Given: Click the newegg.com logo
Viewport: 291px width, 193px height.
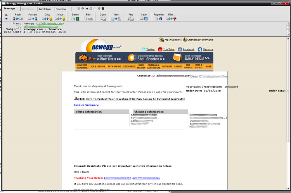Looking at the screenshot, I should (102, 45).
